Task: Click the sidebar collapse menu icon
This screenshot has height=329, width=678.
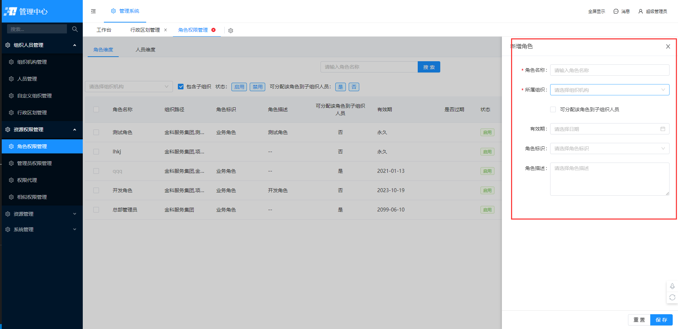Action: pos(93,11)
